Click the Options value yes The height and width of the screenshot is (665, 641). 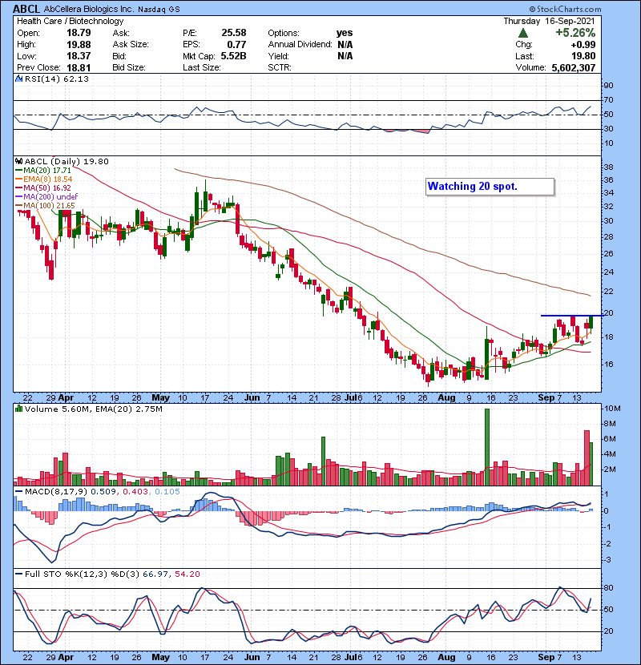345,33
